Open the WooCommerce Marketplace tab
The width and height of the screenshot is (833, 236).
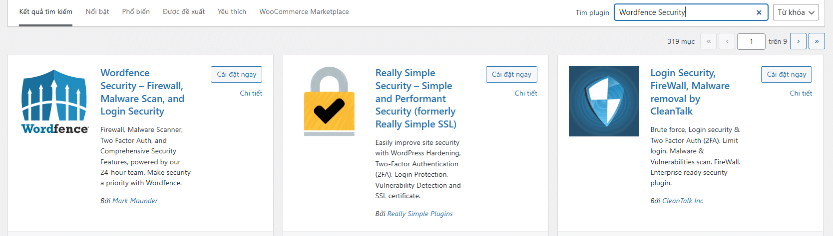[304, 11]
